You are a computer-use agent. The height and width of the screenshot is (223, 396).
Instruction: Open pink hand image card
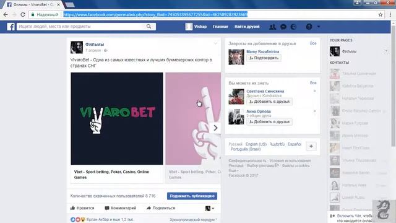tap(193, 118)
